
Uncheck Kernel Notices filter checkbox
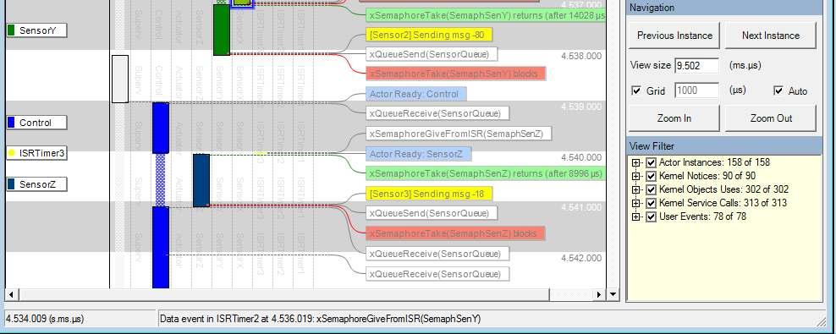[651, 176]
